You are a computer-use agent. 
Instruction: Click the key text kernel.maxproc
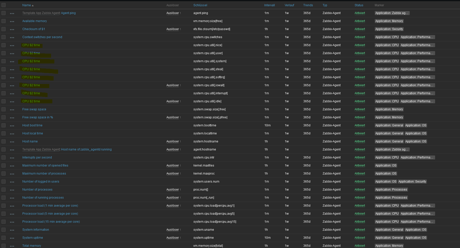204,174
